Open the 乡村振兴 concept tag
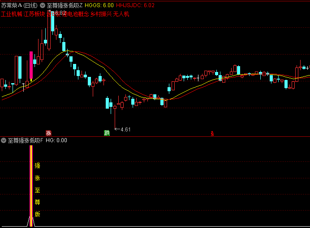This screenshot has width=310, height=228. 101,14
